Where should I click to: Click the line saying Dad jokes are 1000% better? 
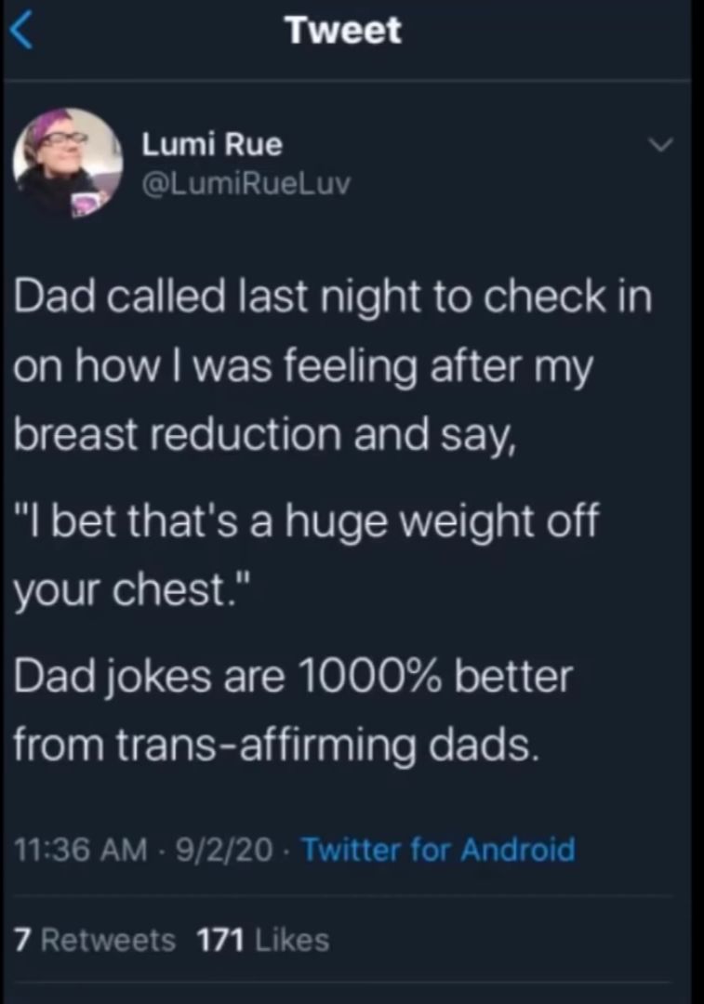pos(294,676)
